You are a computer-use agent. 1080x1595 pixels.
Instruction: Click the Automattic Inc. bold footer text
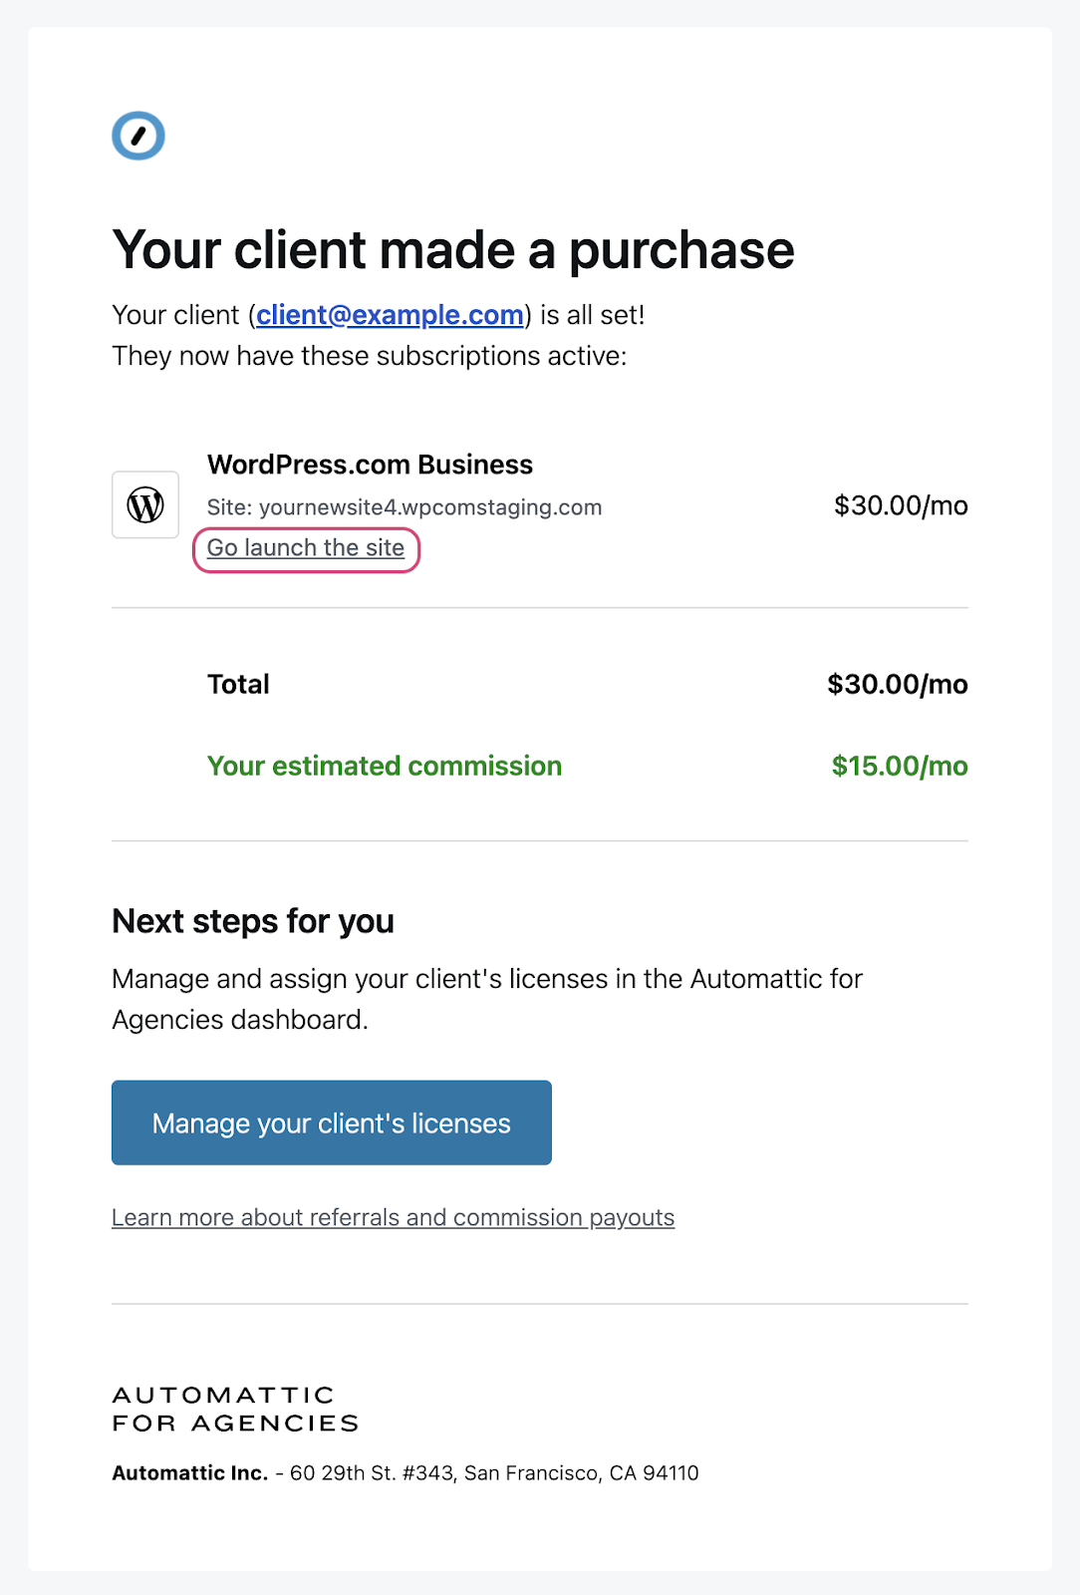click(x=189, y=1473)
